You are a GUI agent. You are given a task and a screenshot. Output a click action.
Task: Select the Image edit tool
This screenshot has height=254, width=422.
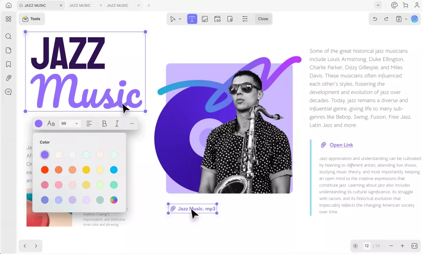point(205,19)
